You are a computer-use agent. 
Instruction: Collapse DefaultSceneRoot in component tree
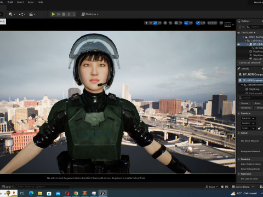(242, 85)
